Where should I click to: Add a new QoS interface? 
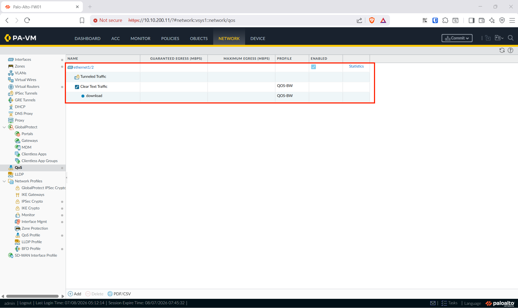[74, 294]
